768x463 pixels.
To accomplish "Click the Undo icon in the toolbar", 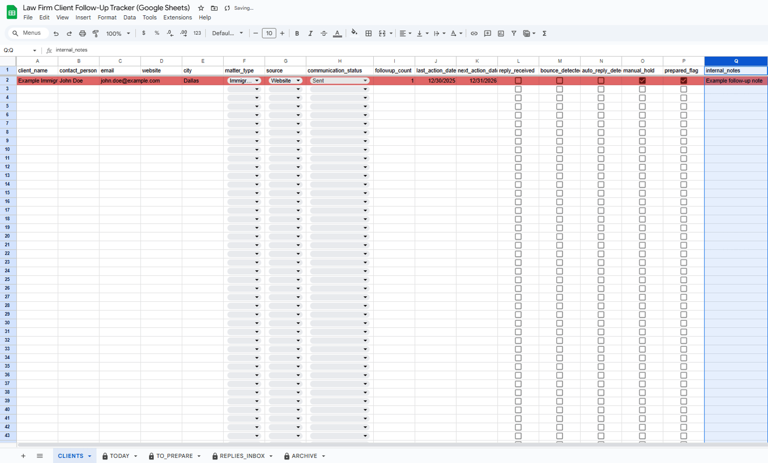I will point(56,33).
